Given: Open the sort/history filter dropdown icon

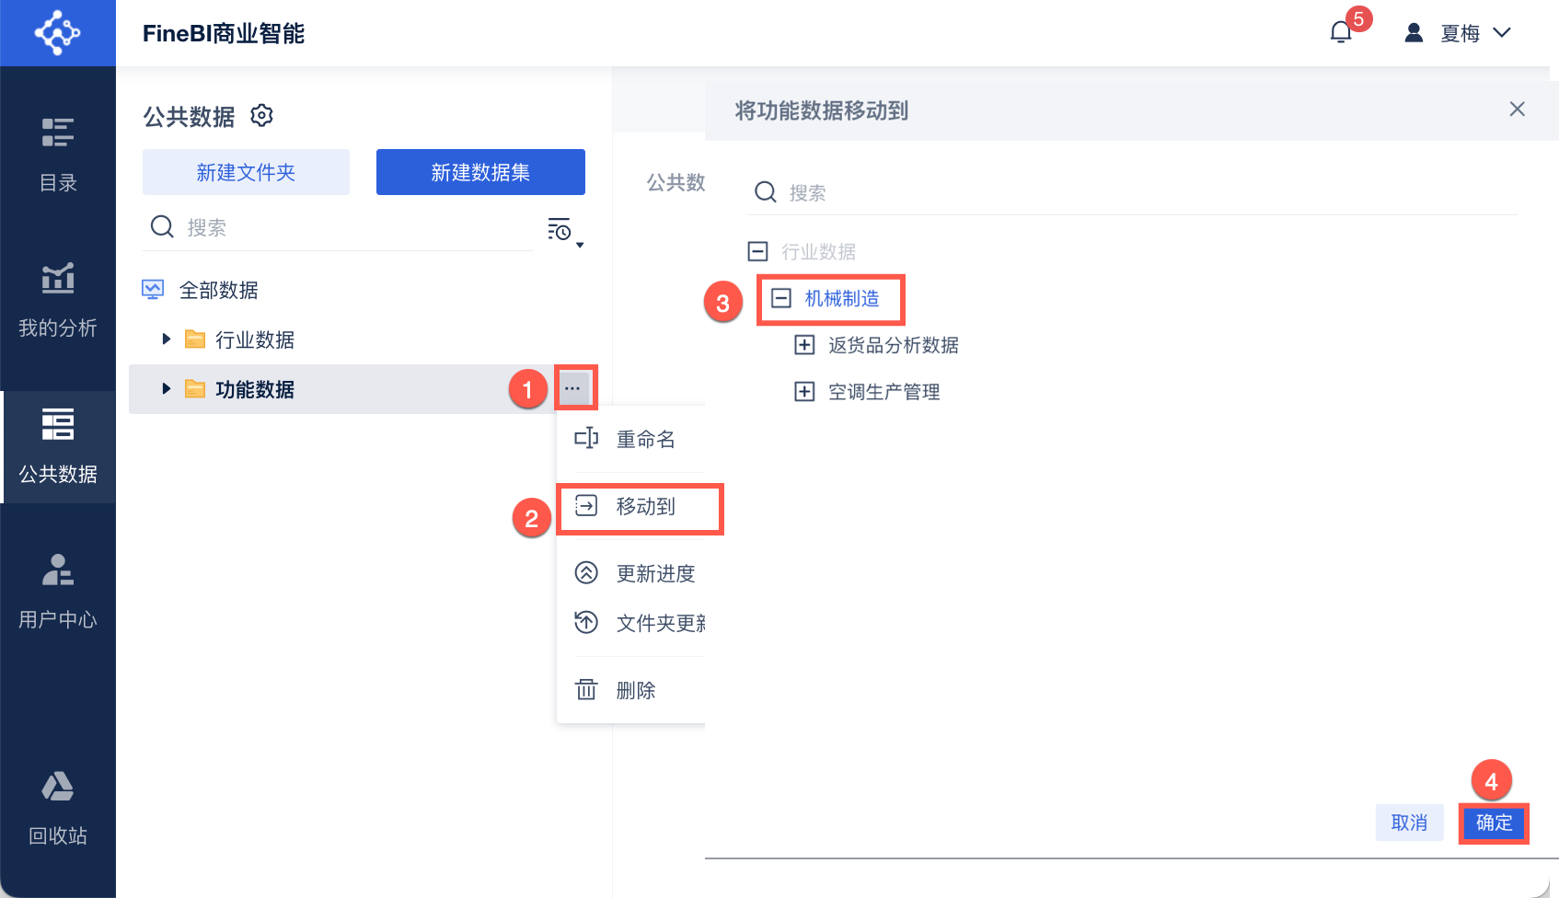Looking at the screenshot, I should pyautogui.click(x=563, y=230).
